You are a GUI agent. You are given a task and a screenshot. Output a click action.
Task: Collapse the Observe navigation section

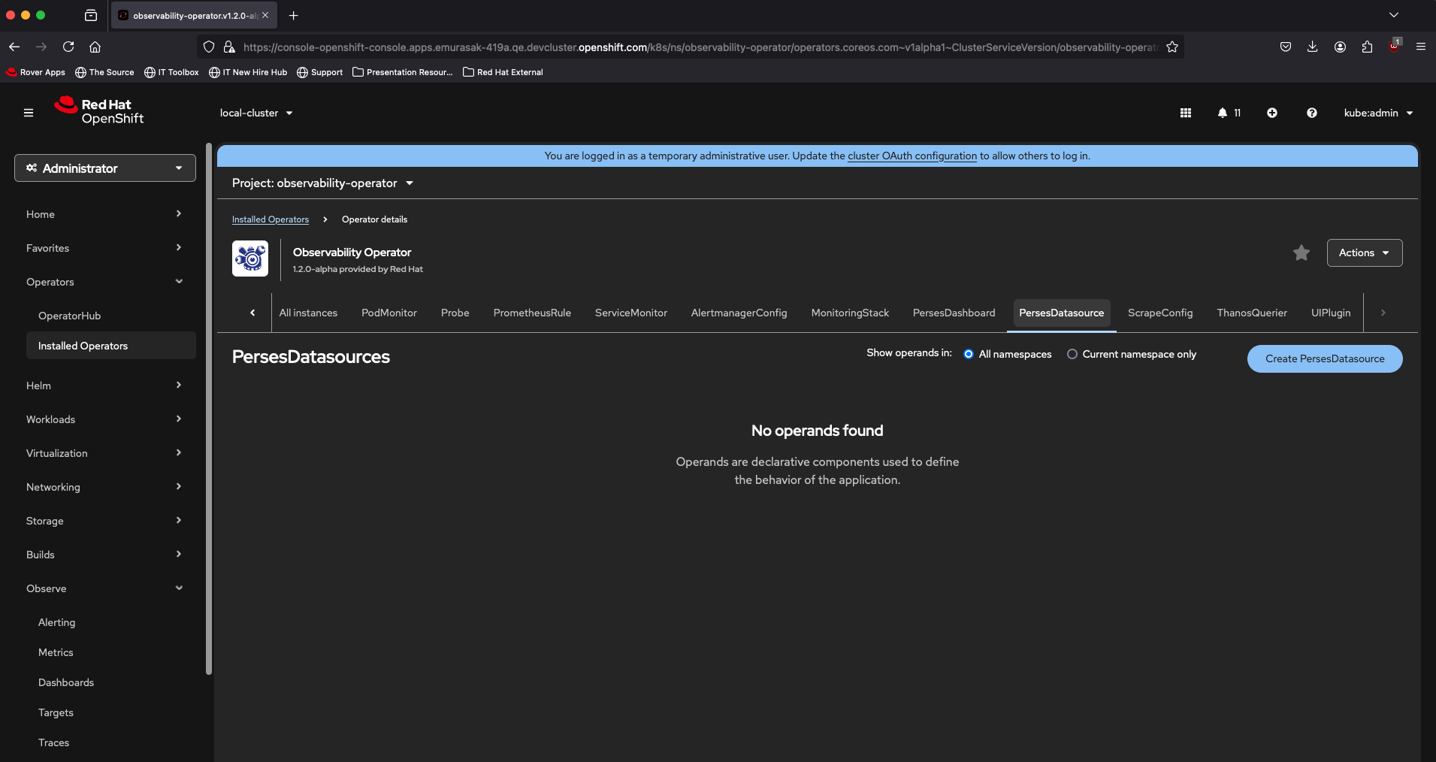104,588
